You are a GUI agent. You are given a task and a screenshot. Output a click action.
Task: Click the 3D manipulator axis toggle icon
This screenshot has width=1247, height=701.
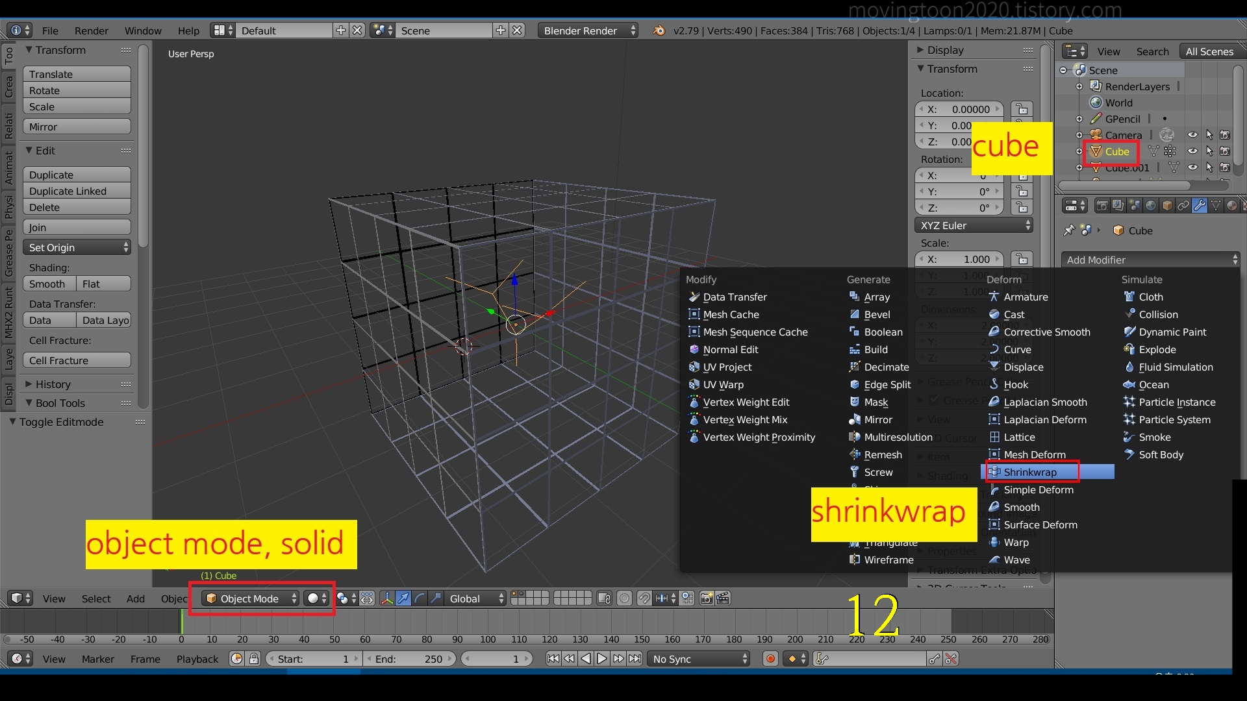click(387, 598)
